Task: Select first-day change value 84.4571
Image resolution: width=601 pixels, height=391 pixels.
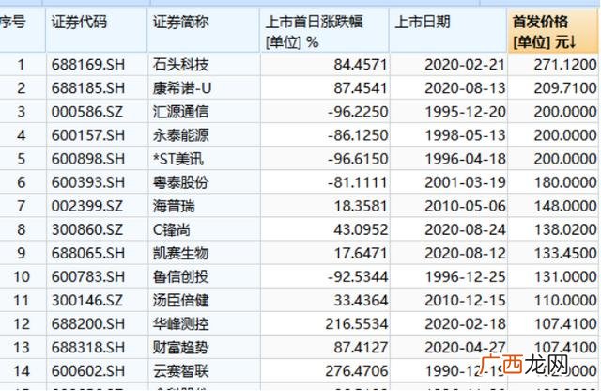Action: 361,65
